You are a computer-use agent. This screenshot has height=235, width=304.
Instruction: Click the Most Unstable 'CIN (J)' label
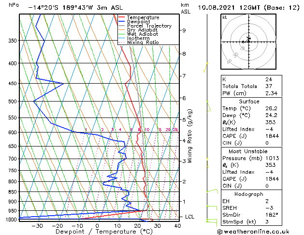(232, 186)
